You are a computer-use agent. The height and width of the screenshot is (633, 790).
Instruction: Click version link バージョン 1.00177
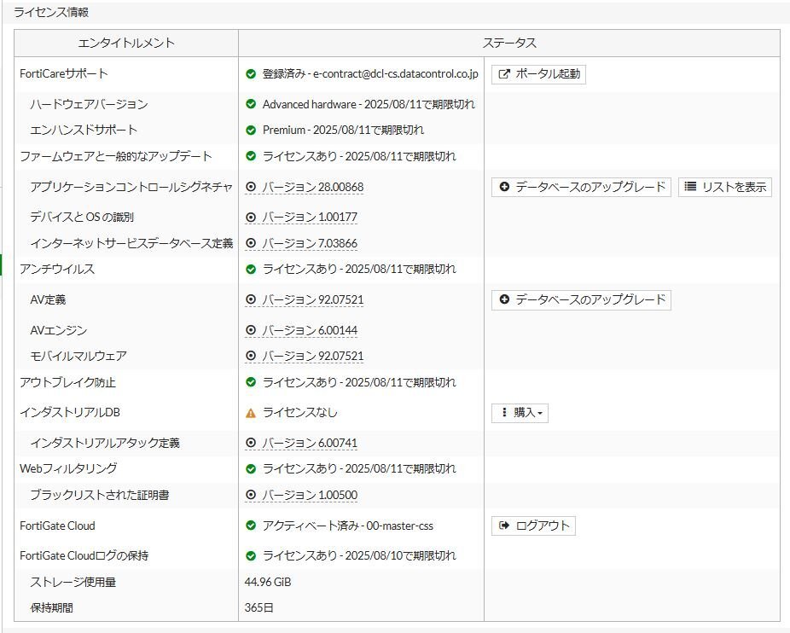(x=310, y=218)
